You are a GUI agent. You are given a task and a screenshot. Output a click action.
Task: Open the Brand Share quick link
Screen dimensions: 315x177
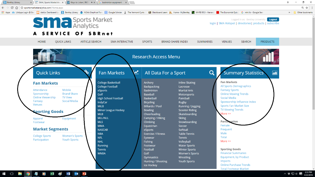70,94
